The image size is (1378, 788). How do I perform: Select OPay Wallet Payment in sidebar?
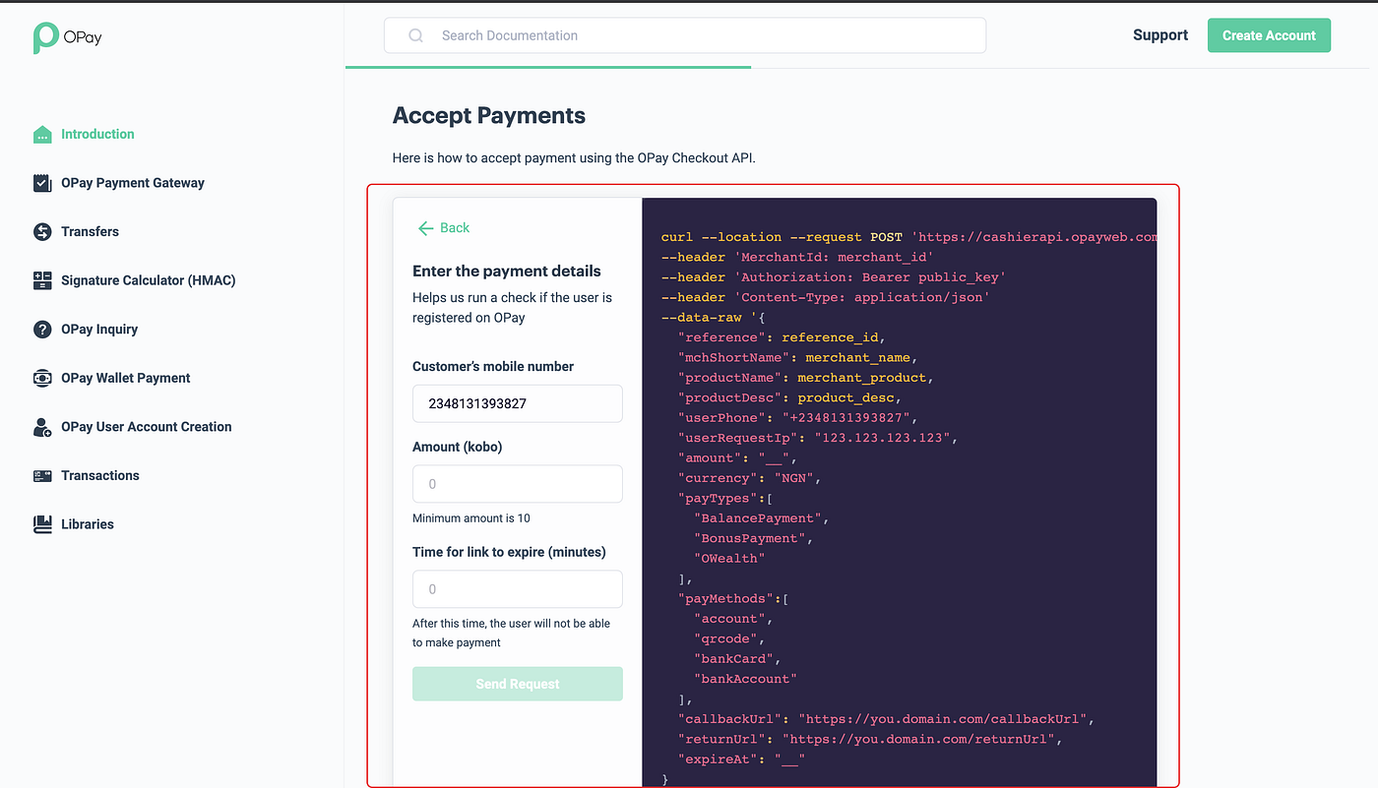[126, 378]
